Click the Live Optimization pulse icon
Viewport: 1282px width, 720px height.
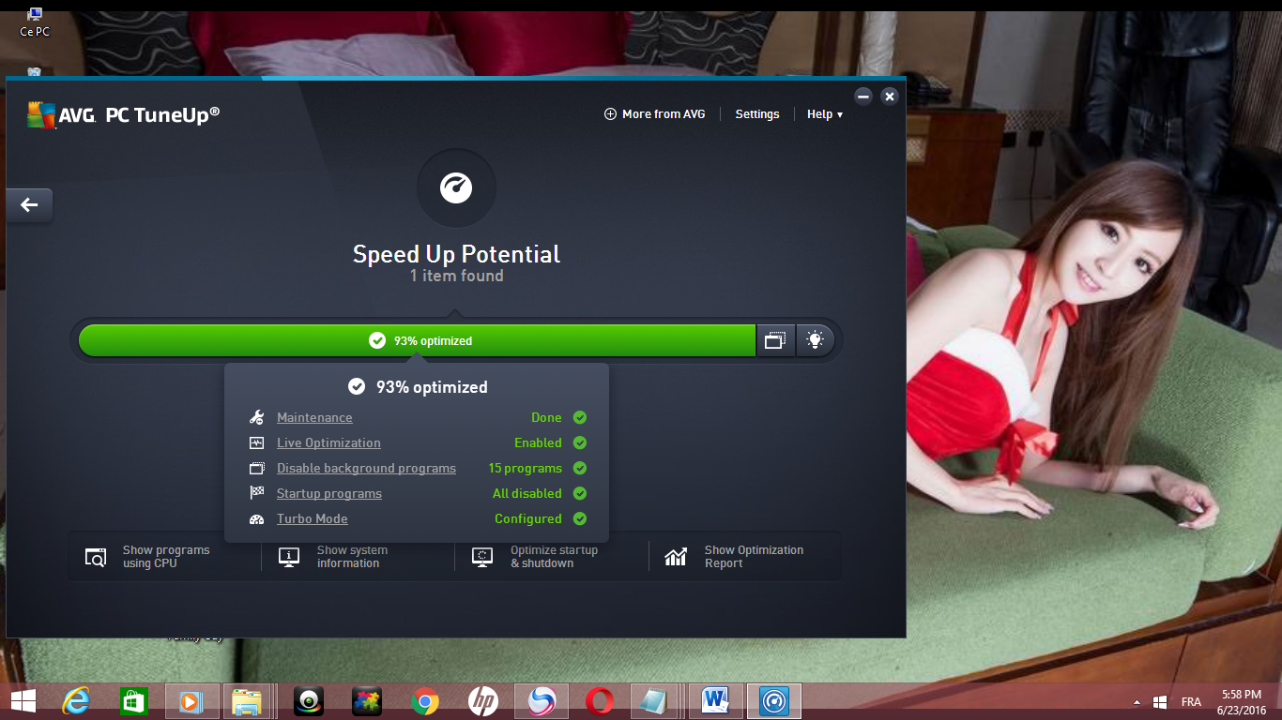coord(257,443)
